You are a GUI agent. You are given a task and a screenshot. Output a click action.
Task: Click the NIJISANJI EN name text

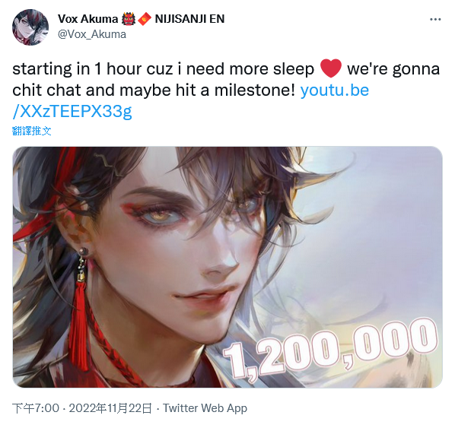coord(189,19)
